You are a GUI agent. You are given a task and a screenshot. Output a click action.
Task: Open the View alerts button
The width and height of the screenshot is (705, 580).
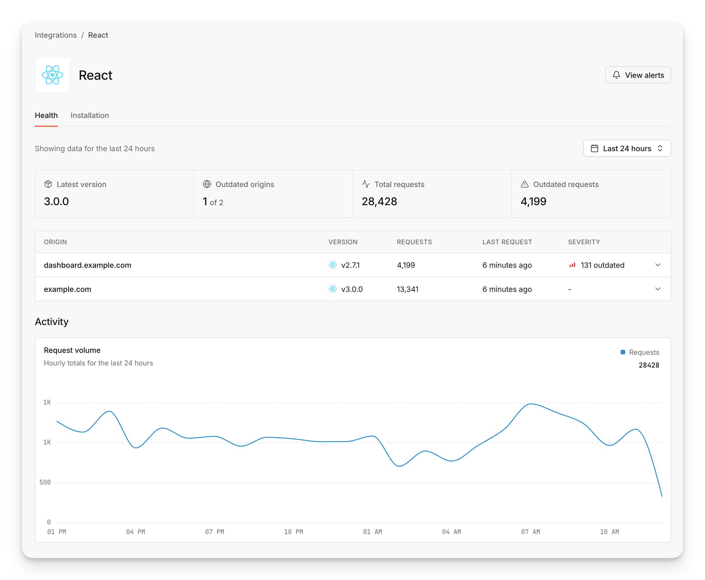point(638,75)
